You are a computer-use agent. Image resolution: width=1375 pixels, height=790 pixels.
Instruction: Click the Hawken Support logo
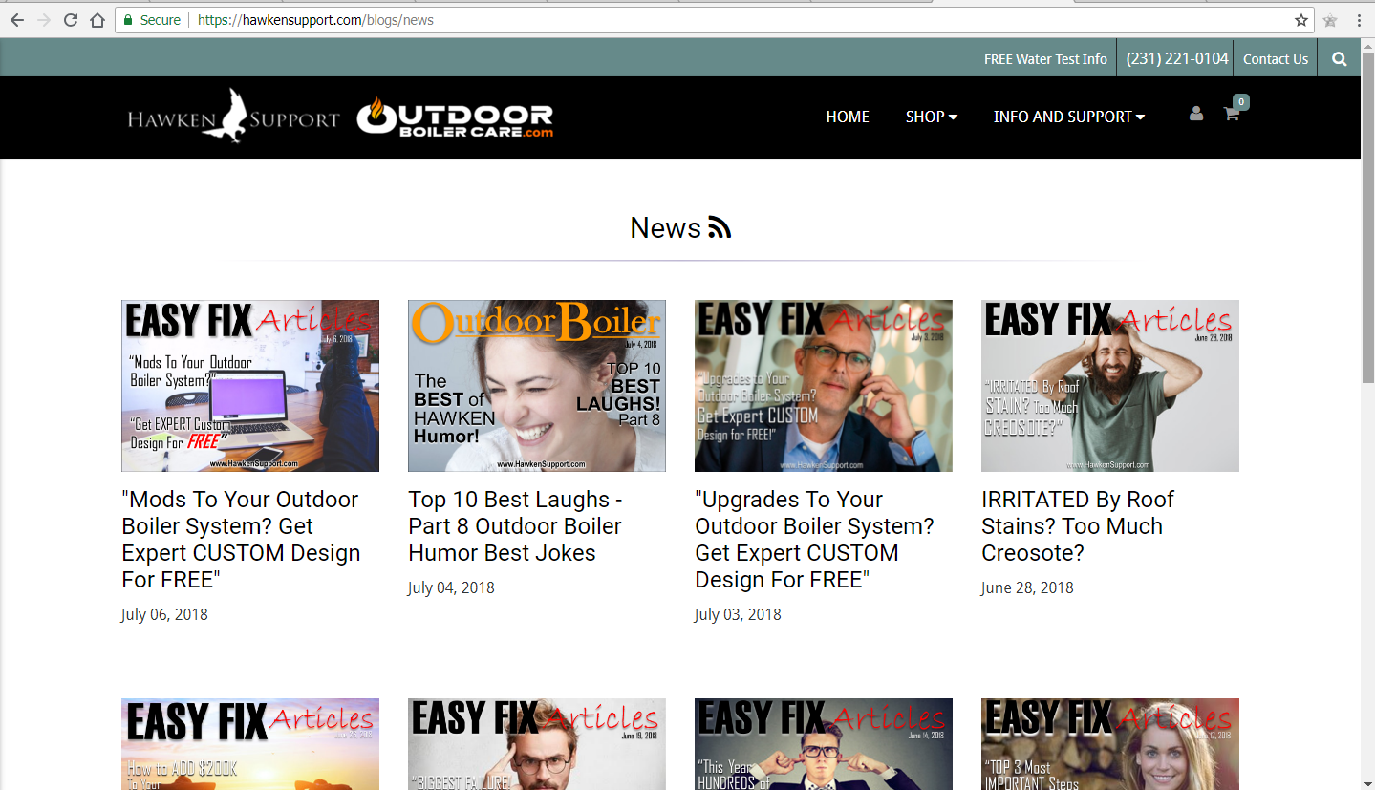233,117
